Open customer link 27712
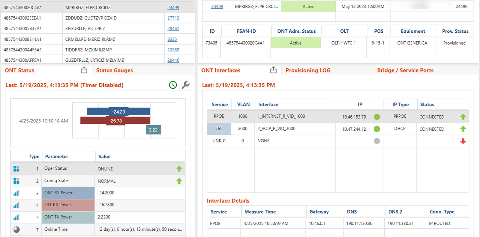Viewport: 480px width, 237px height. pos(173,18)
